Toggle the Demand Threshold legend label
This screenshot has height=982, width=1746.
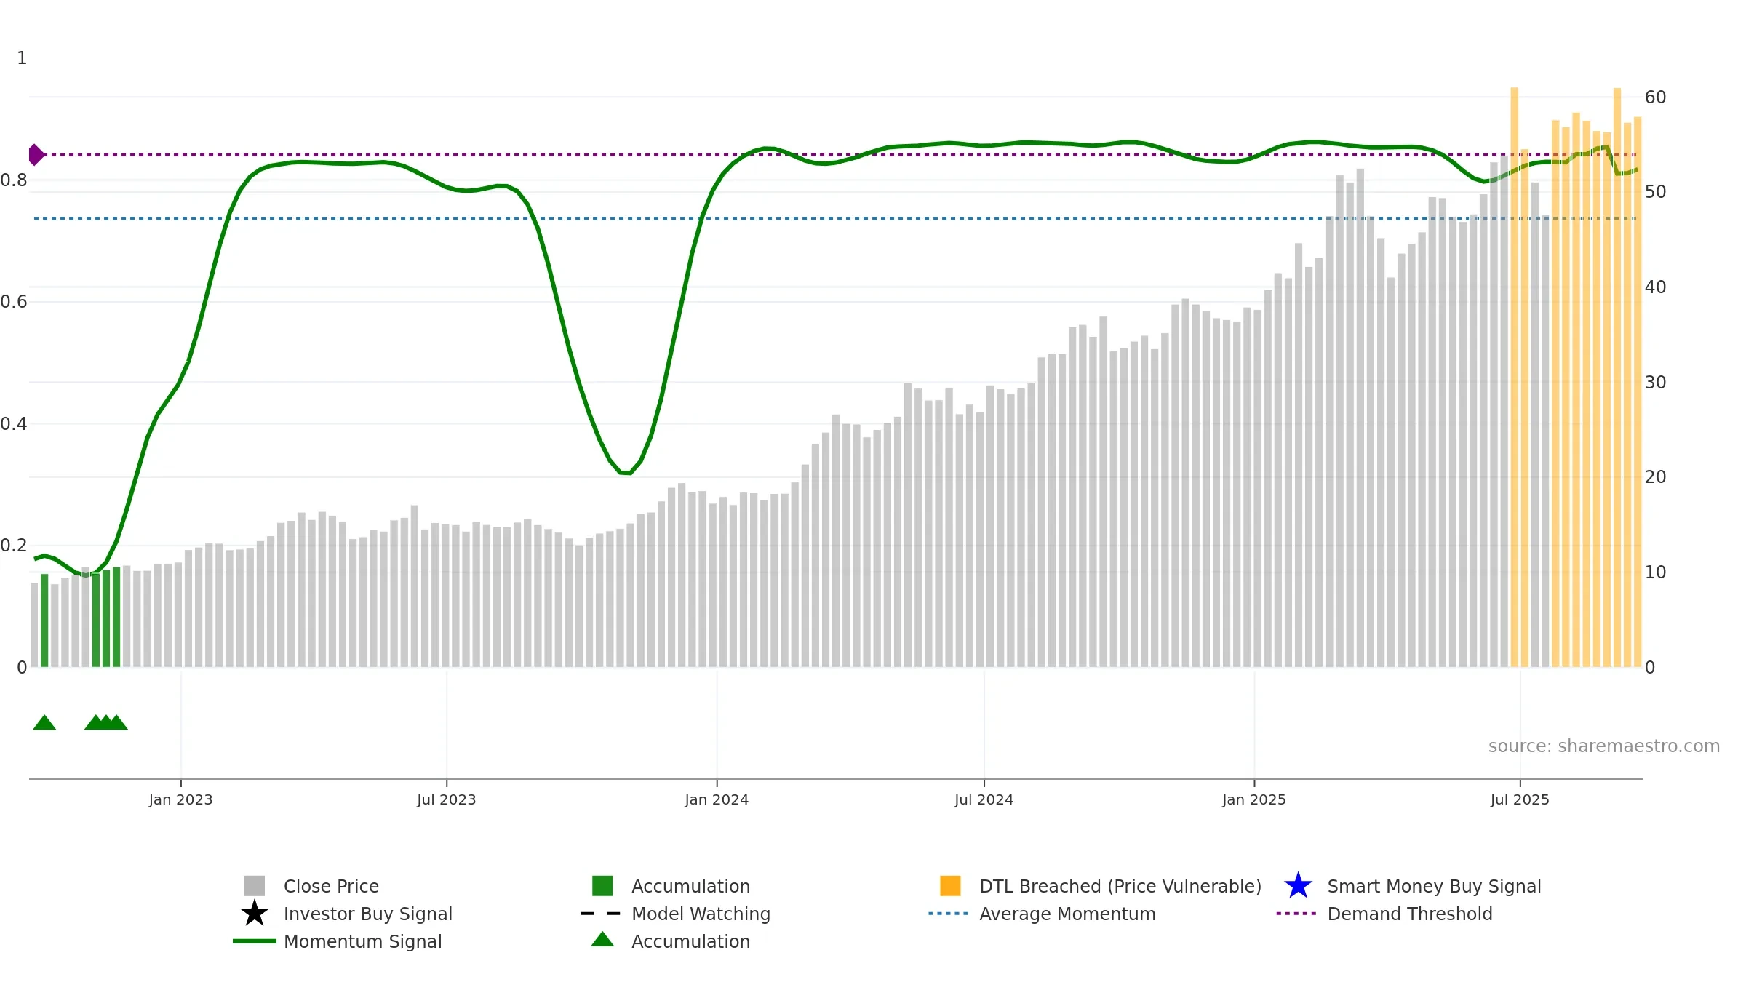(1410, 914)
